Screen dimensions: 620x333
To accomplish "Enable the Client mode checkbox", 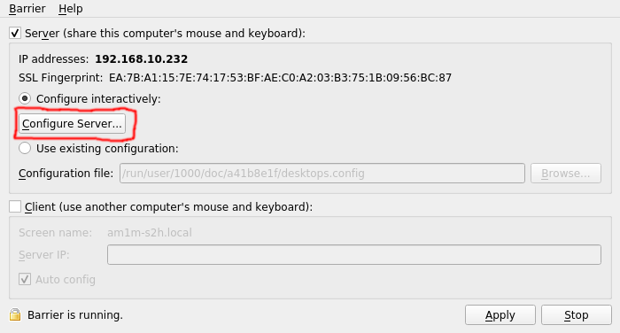I will click(15, 206).
